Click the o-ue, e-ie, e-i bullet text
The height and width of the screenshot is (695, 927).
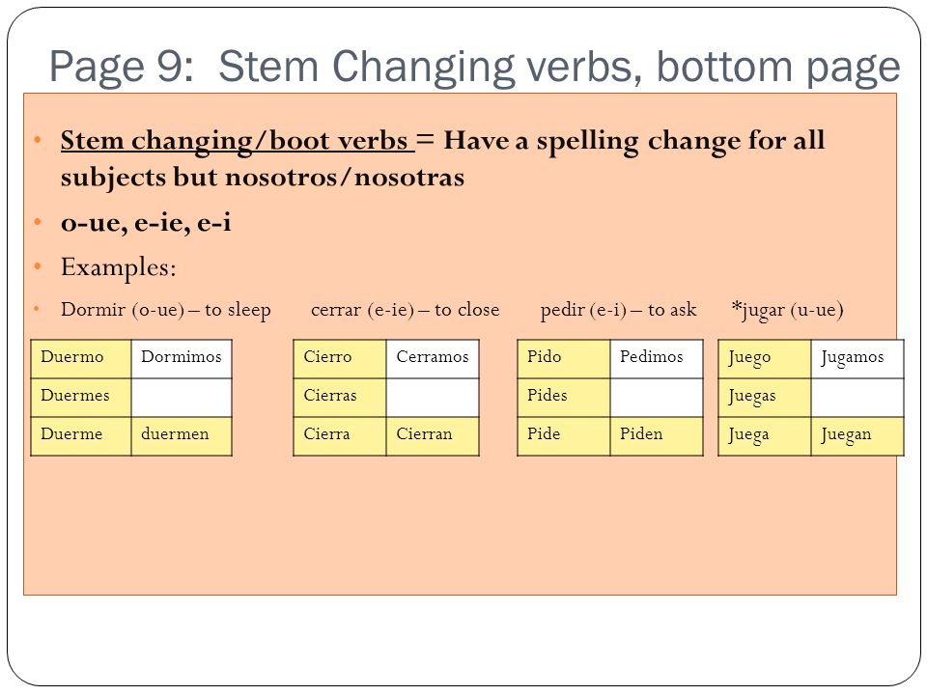point(146,222)
